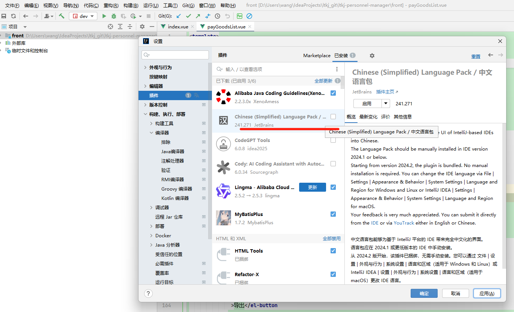Click the Expand All icon in project panel
The height and width of the screenshot is (312, 514).
(120, 27)
